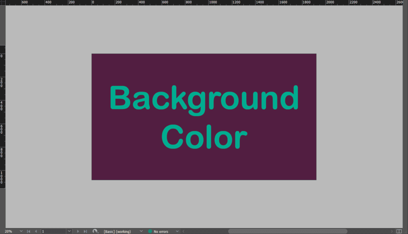
Task: Go to the next page
Action: tap(78, 231)
